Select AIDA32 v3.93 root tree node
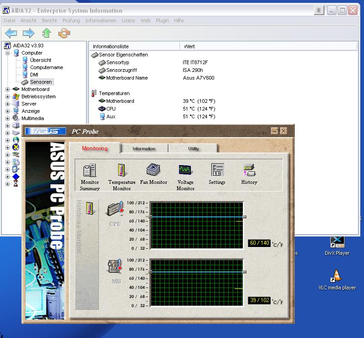The height and width of the screenshot is (338, 364). click(28, 45)
